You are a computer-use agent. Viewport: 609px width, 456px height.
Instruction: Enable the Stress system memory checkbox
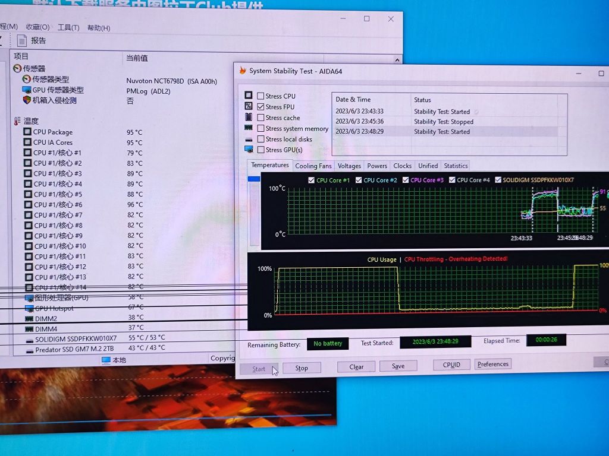[x=260, y=129]
